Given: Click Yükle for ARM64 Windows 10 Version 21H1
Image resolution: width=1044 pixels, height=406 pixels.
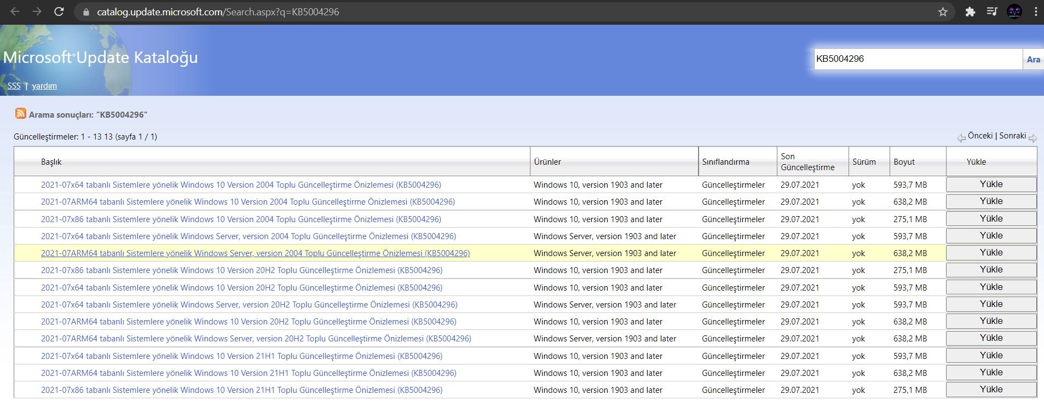Looking at the screenshot, I should click(991, 373).
